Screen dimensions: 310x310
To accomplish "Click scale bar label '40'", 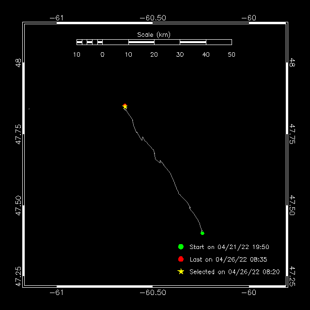I will 206,55.
